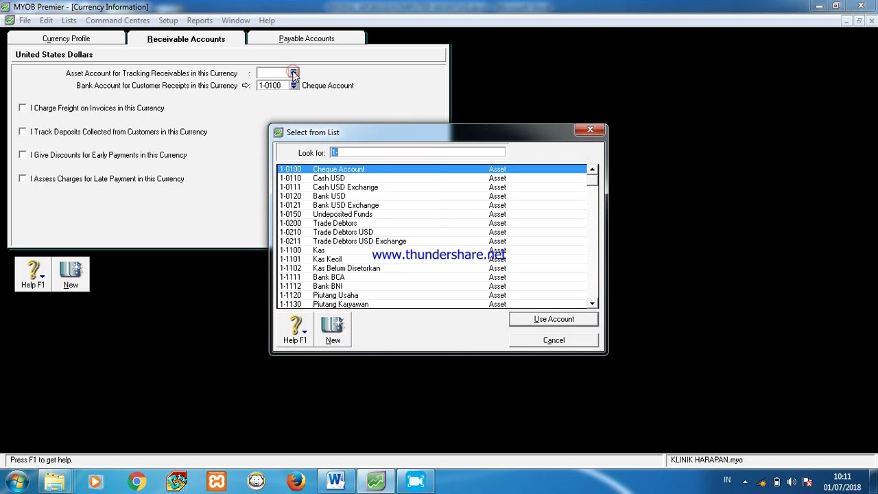Open Firefox from taskbar
The width and height of the screenshot is (878, 494).
pos(296,482)
